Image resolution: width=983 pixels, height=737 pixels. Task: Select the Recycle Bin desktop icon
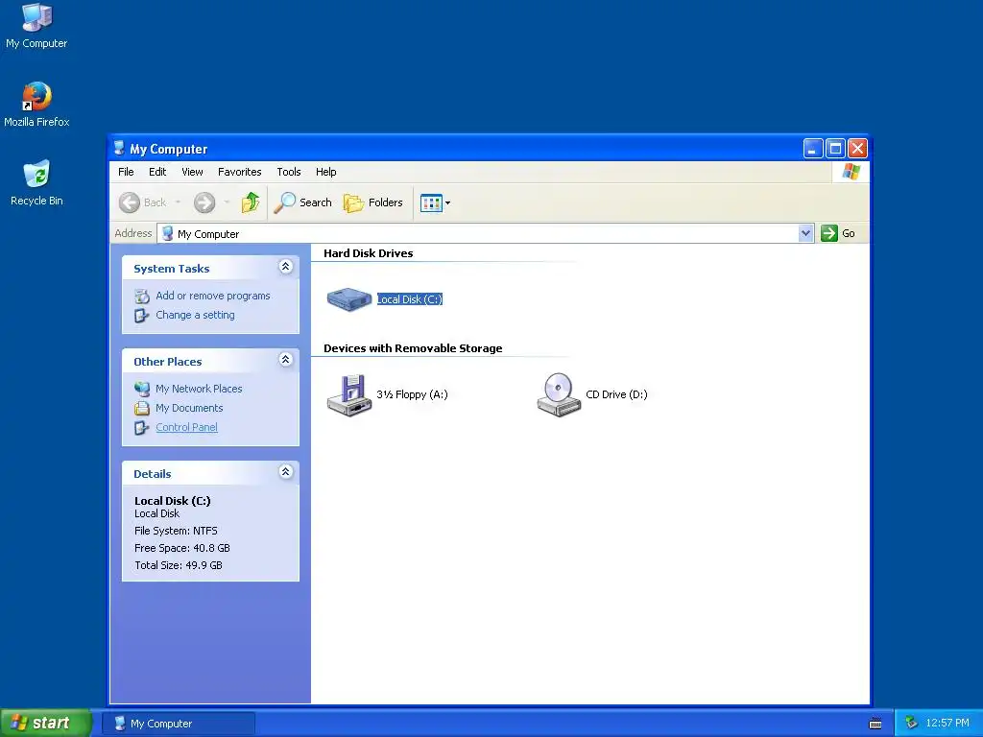click(x=36, y=183)
